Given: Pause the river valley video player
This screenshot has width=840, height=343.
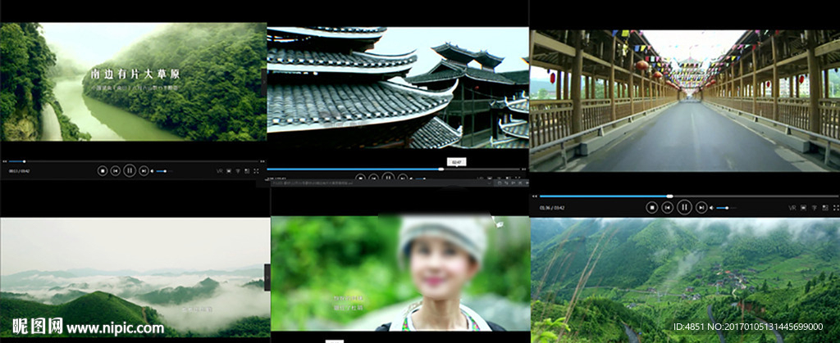Looking at the screenshot, I should pyautogui.click(x=130, y=171).
